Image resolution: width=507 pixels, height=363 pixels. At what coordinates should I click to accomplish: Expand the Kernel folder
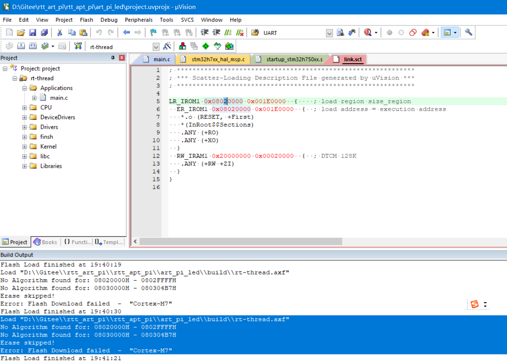[x=25, y=147]
